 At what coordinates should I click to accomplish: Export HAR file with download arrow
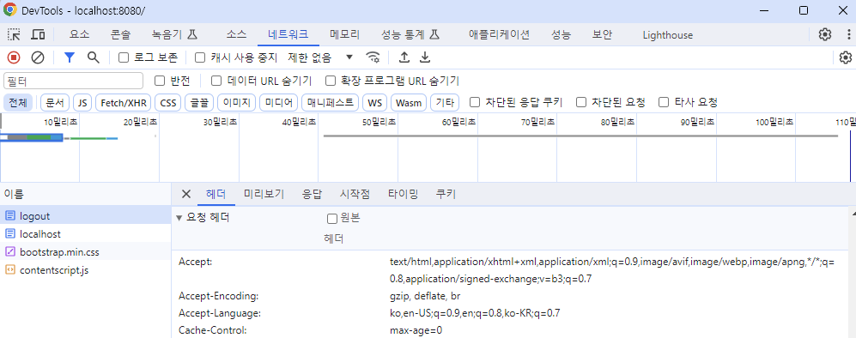[425, 57]
